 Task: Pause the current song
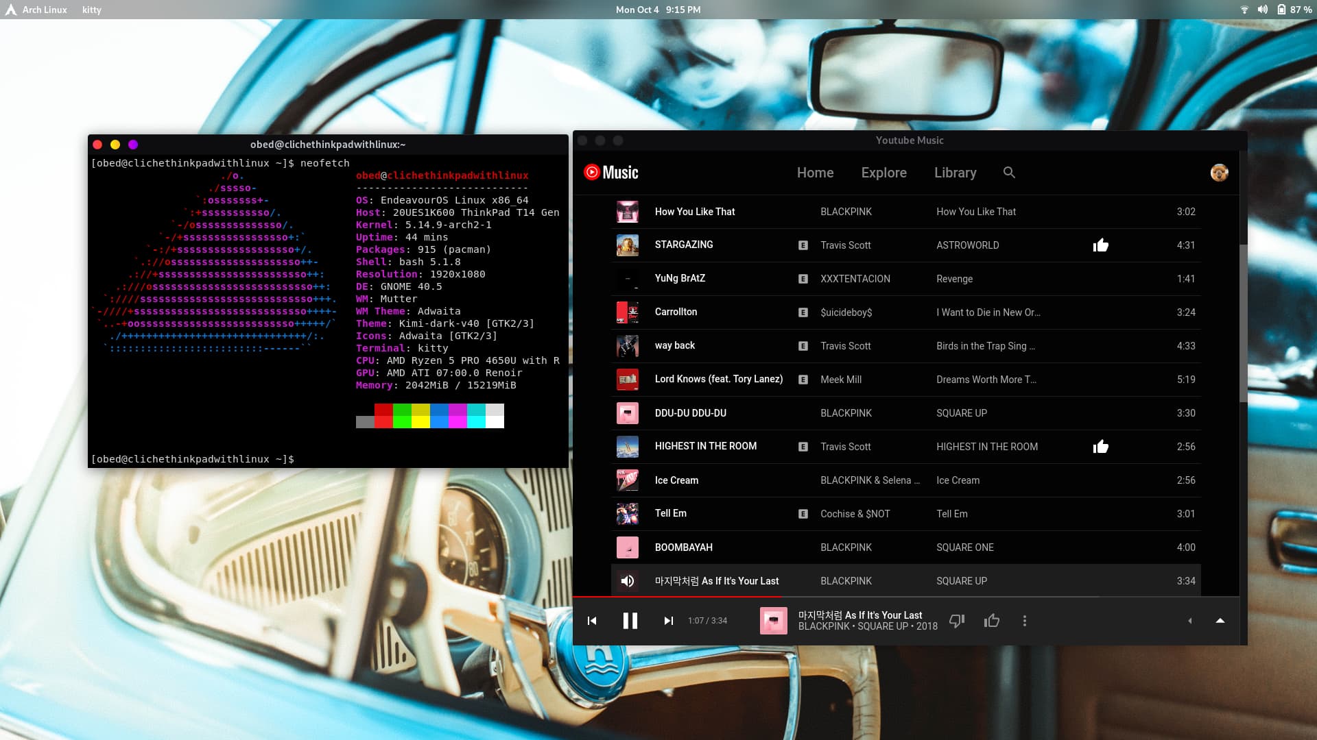[630, 621]
